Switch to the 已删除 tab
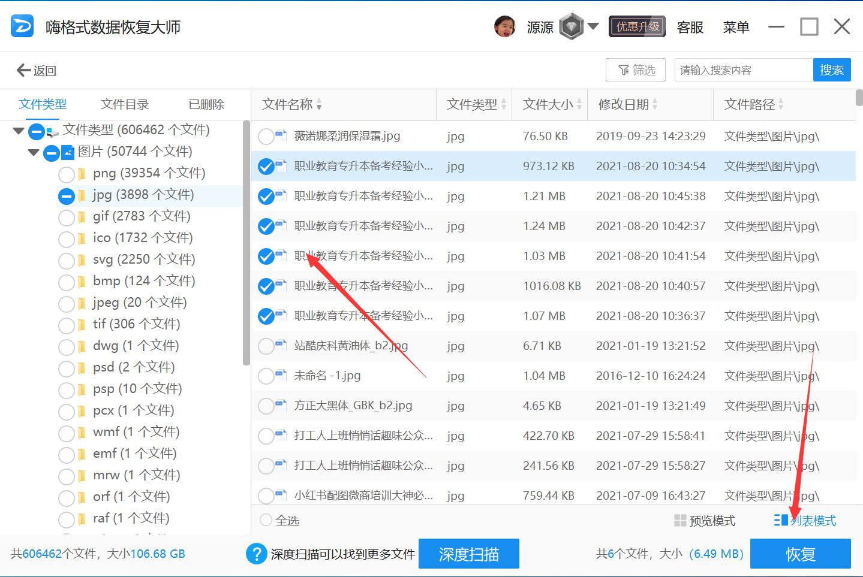Screen dimensions: 863x577 pos(206,104)
